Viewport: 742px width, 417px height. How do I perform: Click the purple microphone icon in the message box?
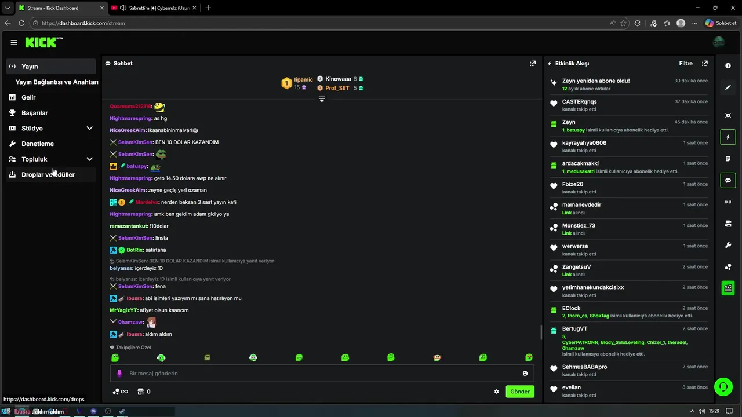119,374
